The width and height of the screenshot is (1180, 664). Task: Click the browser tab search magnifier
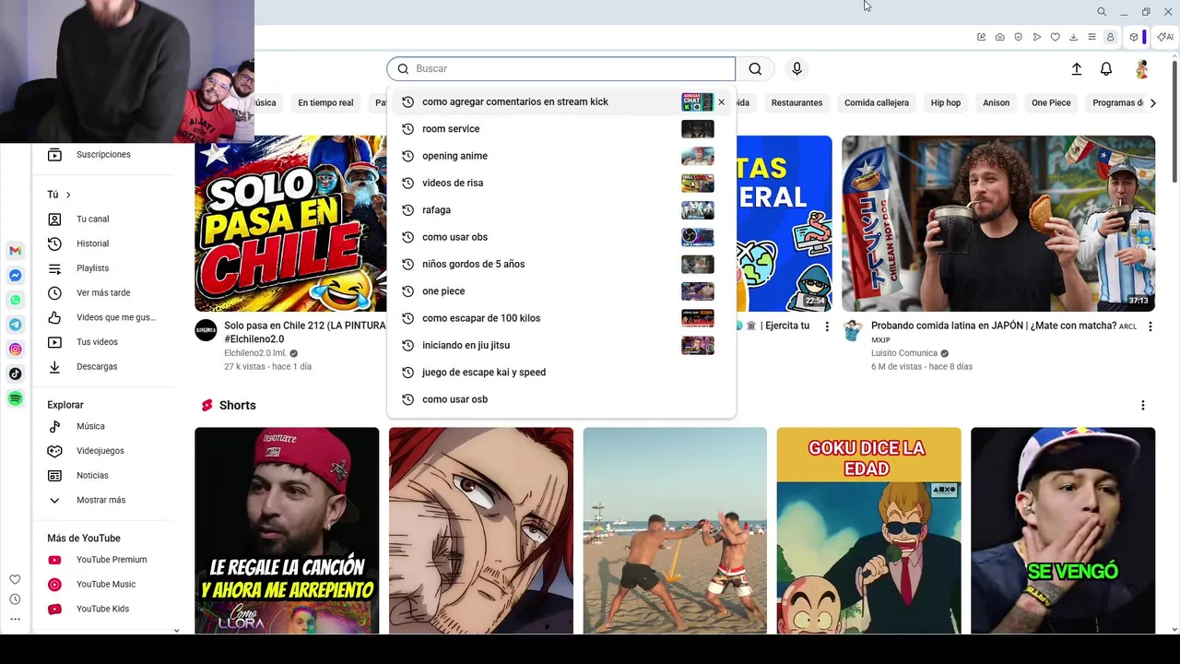[x=1102, y=12]
